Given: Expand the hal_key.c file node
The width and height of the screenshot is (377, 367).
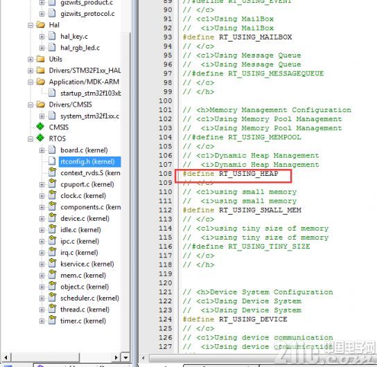Looking at the screenshot, I should [42, 37].
